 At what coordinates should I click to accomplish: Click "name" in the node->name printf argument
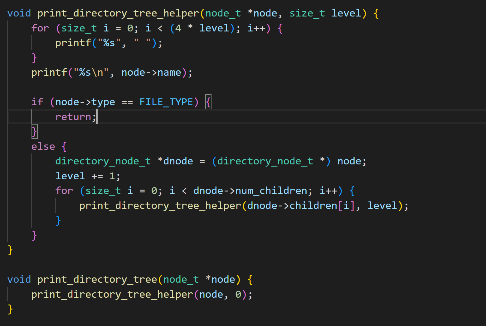tap(169, 73)
